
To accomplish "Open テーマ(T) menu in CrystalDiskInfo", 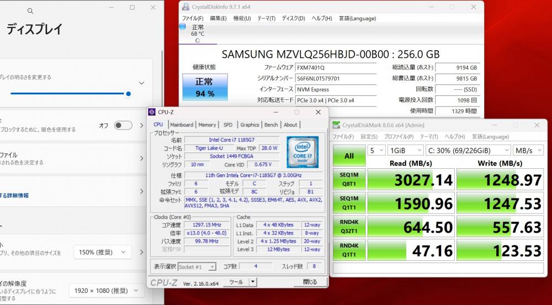I will point(266,18).
